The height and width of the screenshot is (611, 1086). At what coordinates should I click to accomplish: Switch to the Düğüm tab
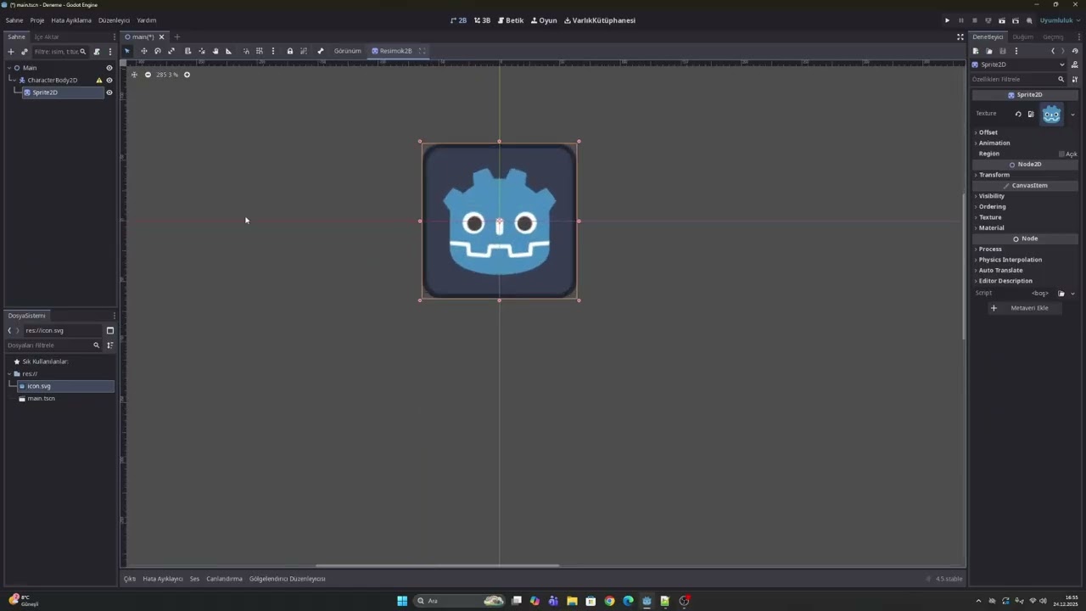[x=1022, y=37]
